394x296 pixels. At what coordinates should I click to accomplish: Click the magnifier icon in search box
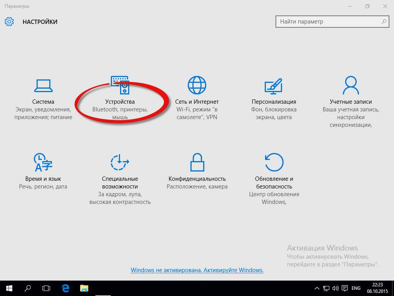point(384,22)
